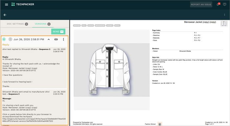Viewport: 230px width, 126px height.
Task: Click the 'I have few questions:' line
Action: (x=12, y=75)
